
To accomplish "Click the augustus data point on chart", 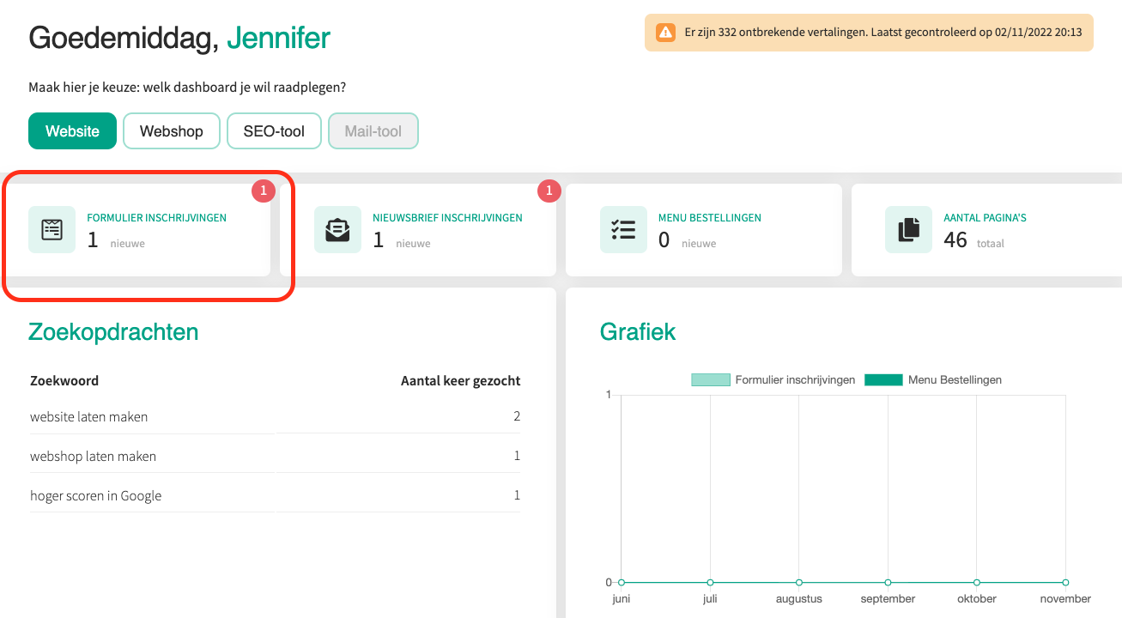I will tap(799, 583).
